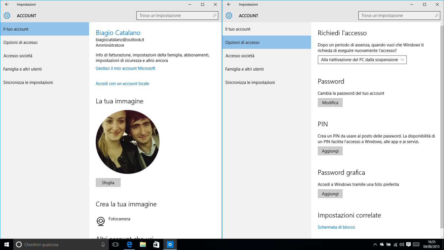The image size is (444, 250).
Task: Open File Explorer from the taskbar
Action: pos(143,244)
